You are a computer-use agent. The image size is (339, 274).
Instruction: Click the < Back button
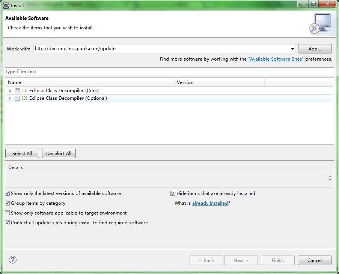coord(206,260)
